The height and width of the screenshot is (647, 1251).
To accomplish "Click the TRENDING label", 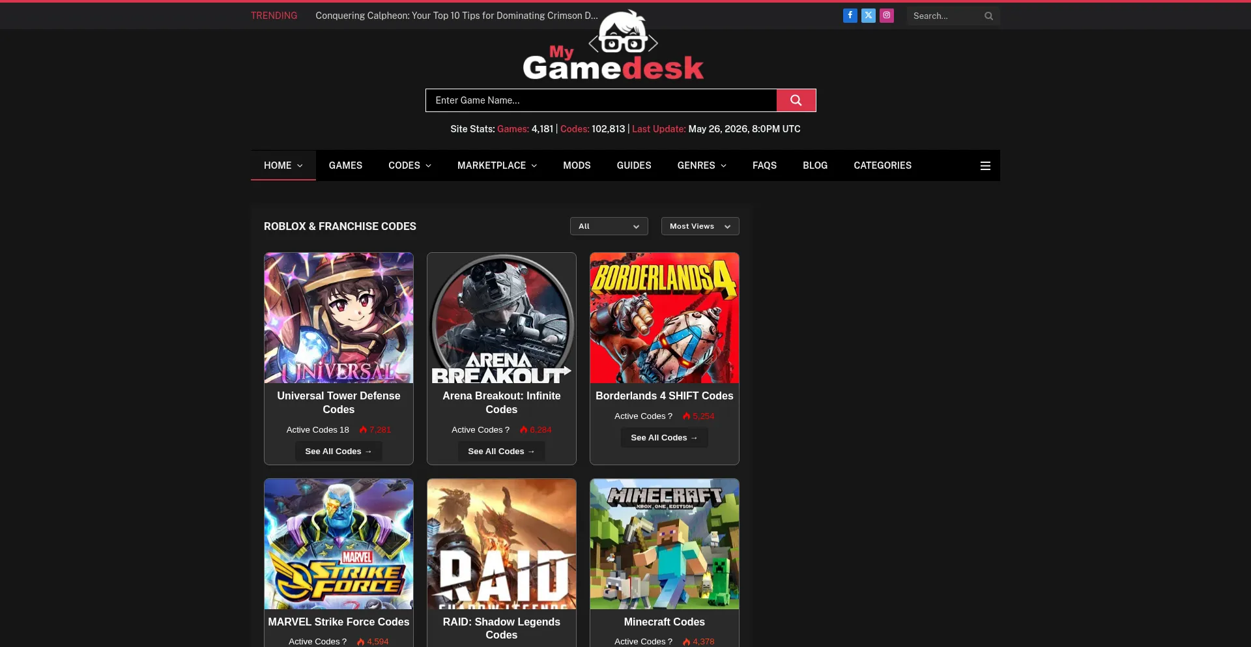I will click(274, 16).
